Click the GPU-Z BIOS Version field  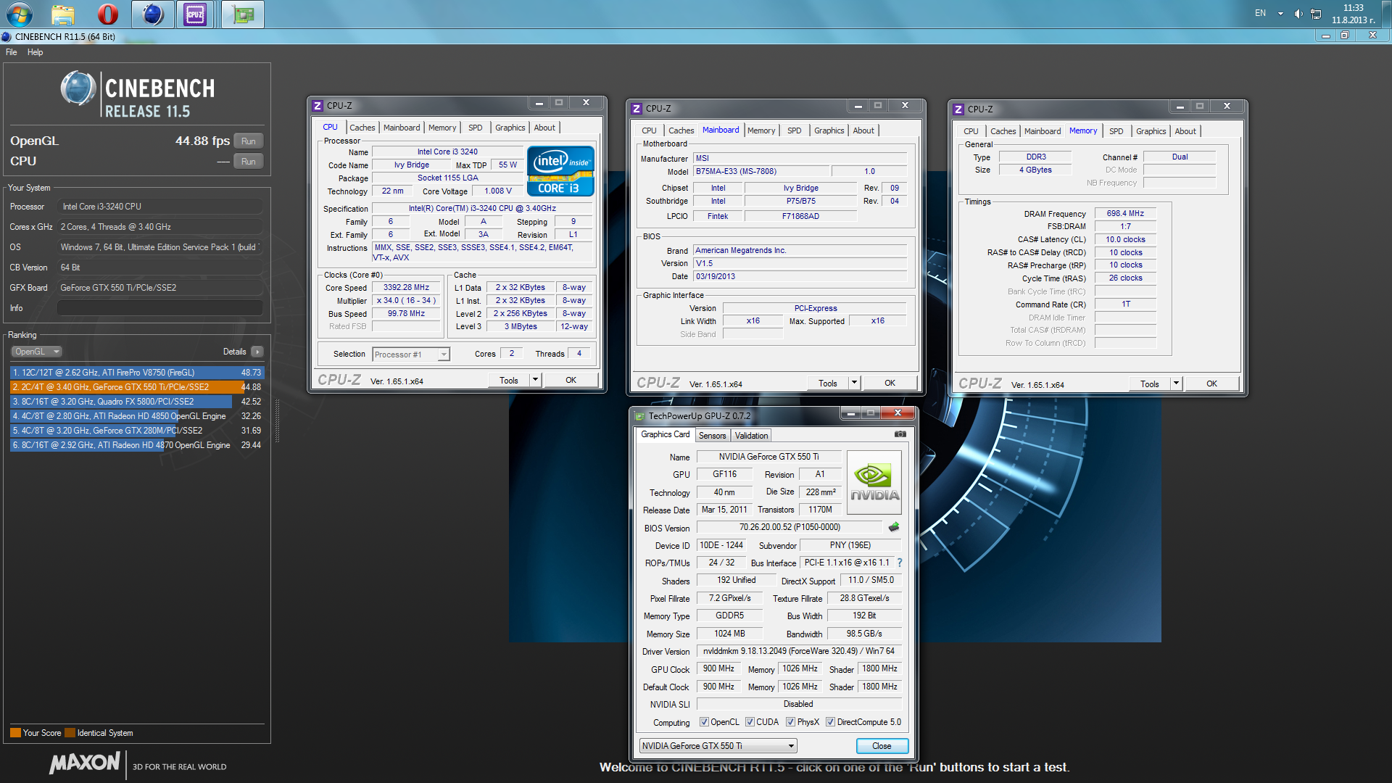click(x=791, y=527)
